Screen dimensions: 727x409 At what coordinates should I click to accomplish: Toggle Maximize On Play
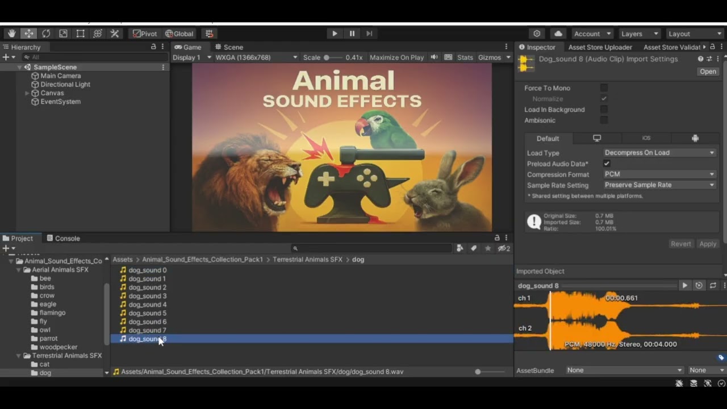[396, 57]
